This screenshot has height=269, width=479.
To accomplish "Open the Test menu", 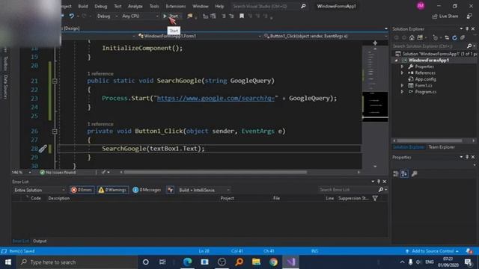I will tap(118, 6).
